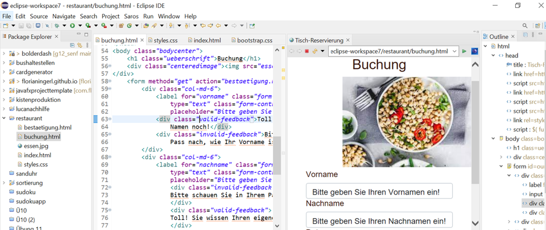Switch to the index.html editor tab
Image resolution: width=546 pixels, height=230 pixels.
(204, 40)
